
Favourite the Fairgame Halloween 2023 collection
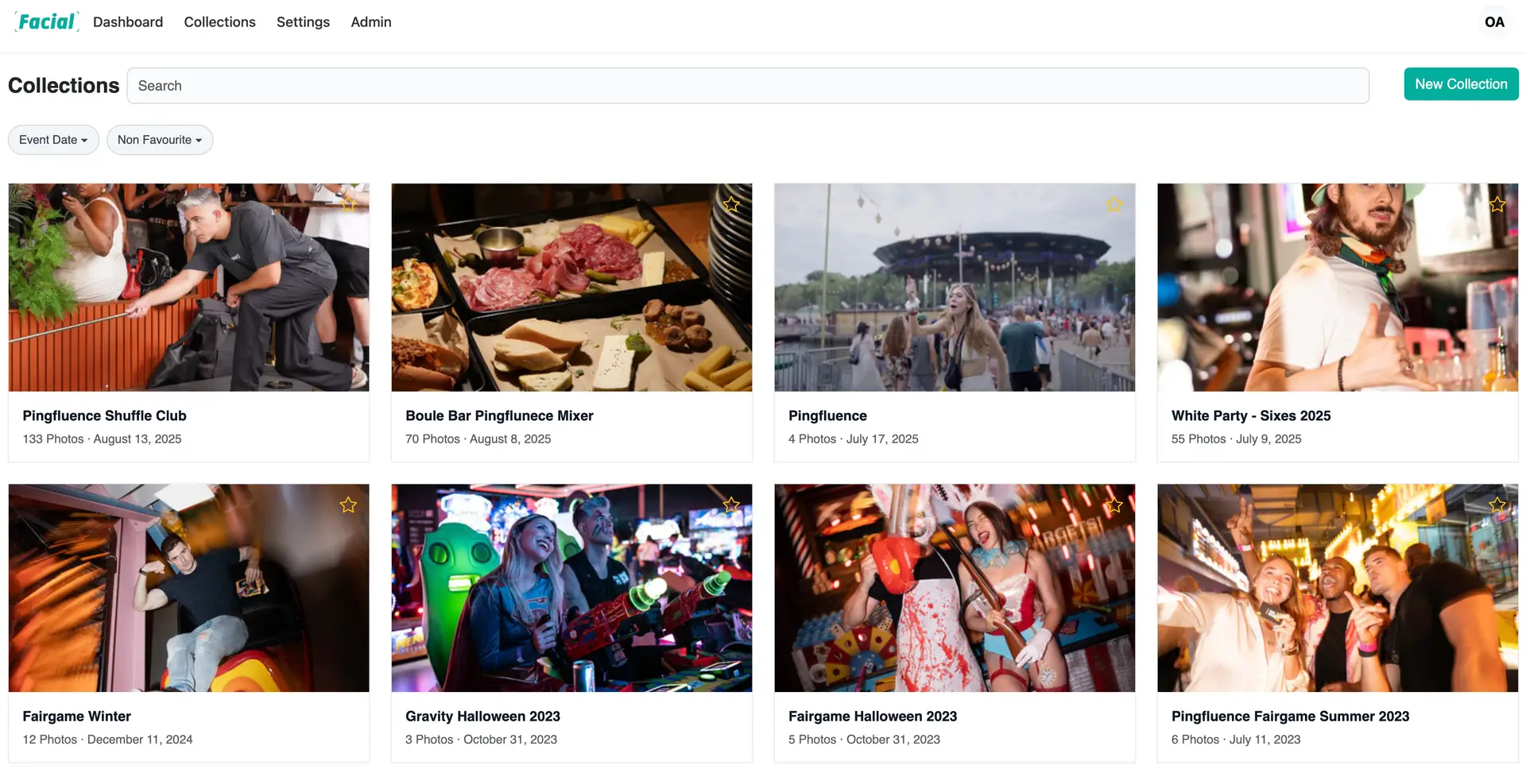[1114, 504]
